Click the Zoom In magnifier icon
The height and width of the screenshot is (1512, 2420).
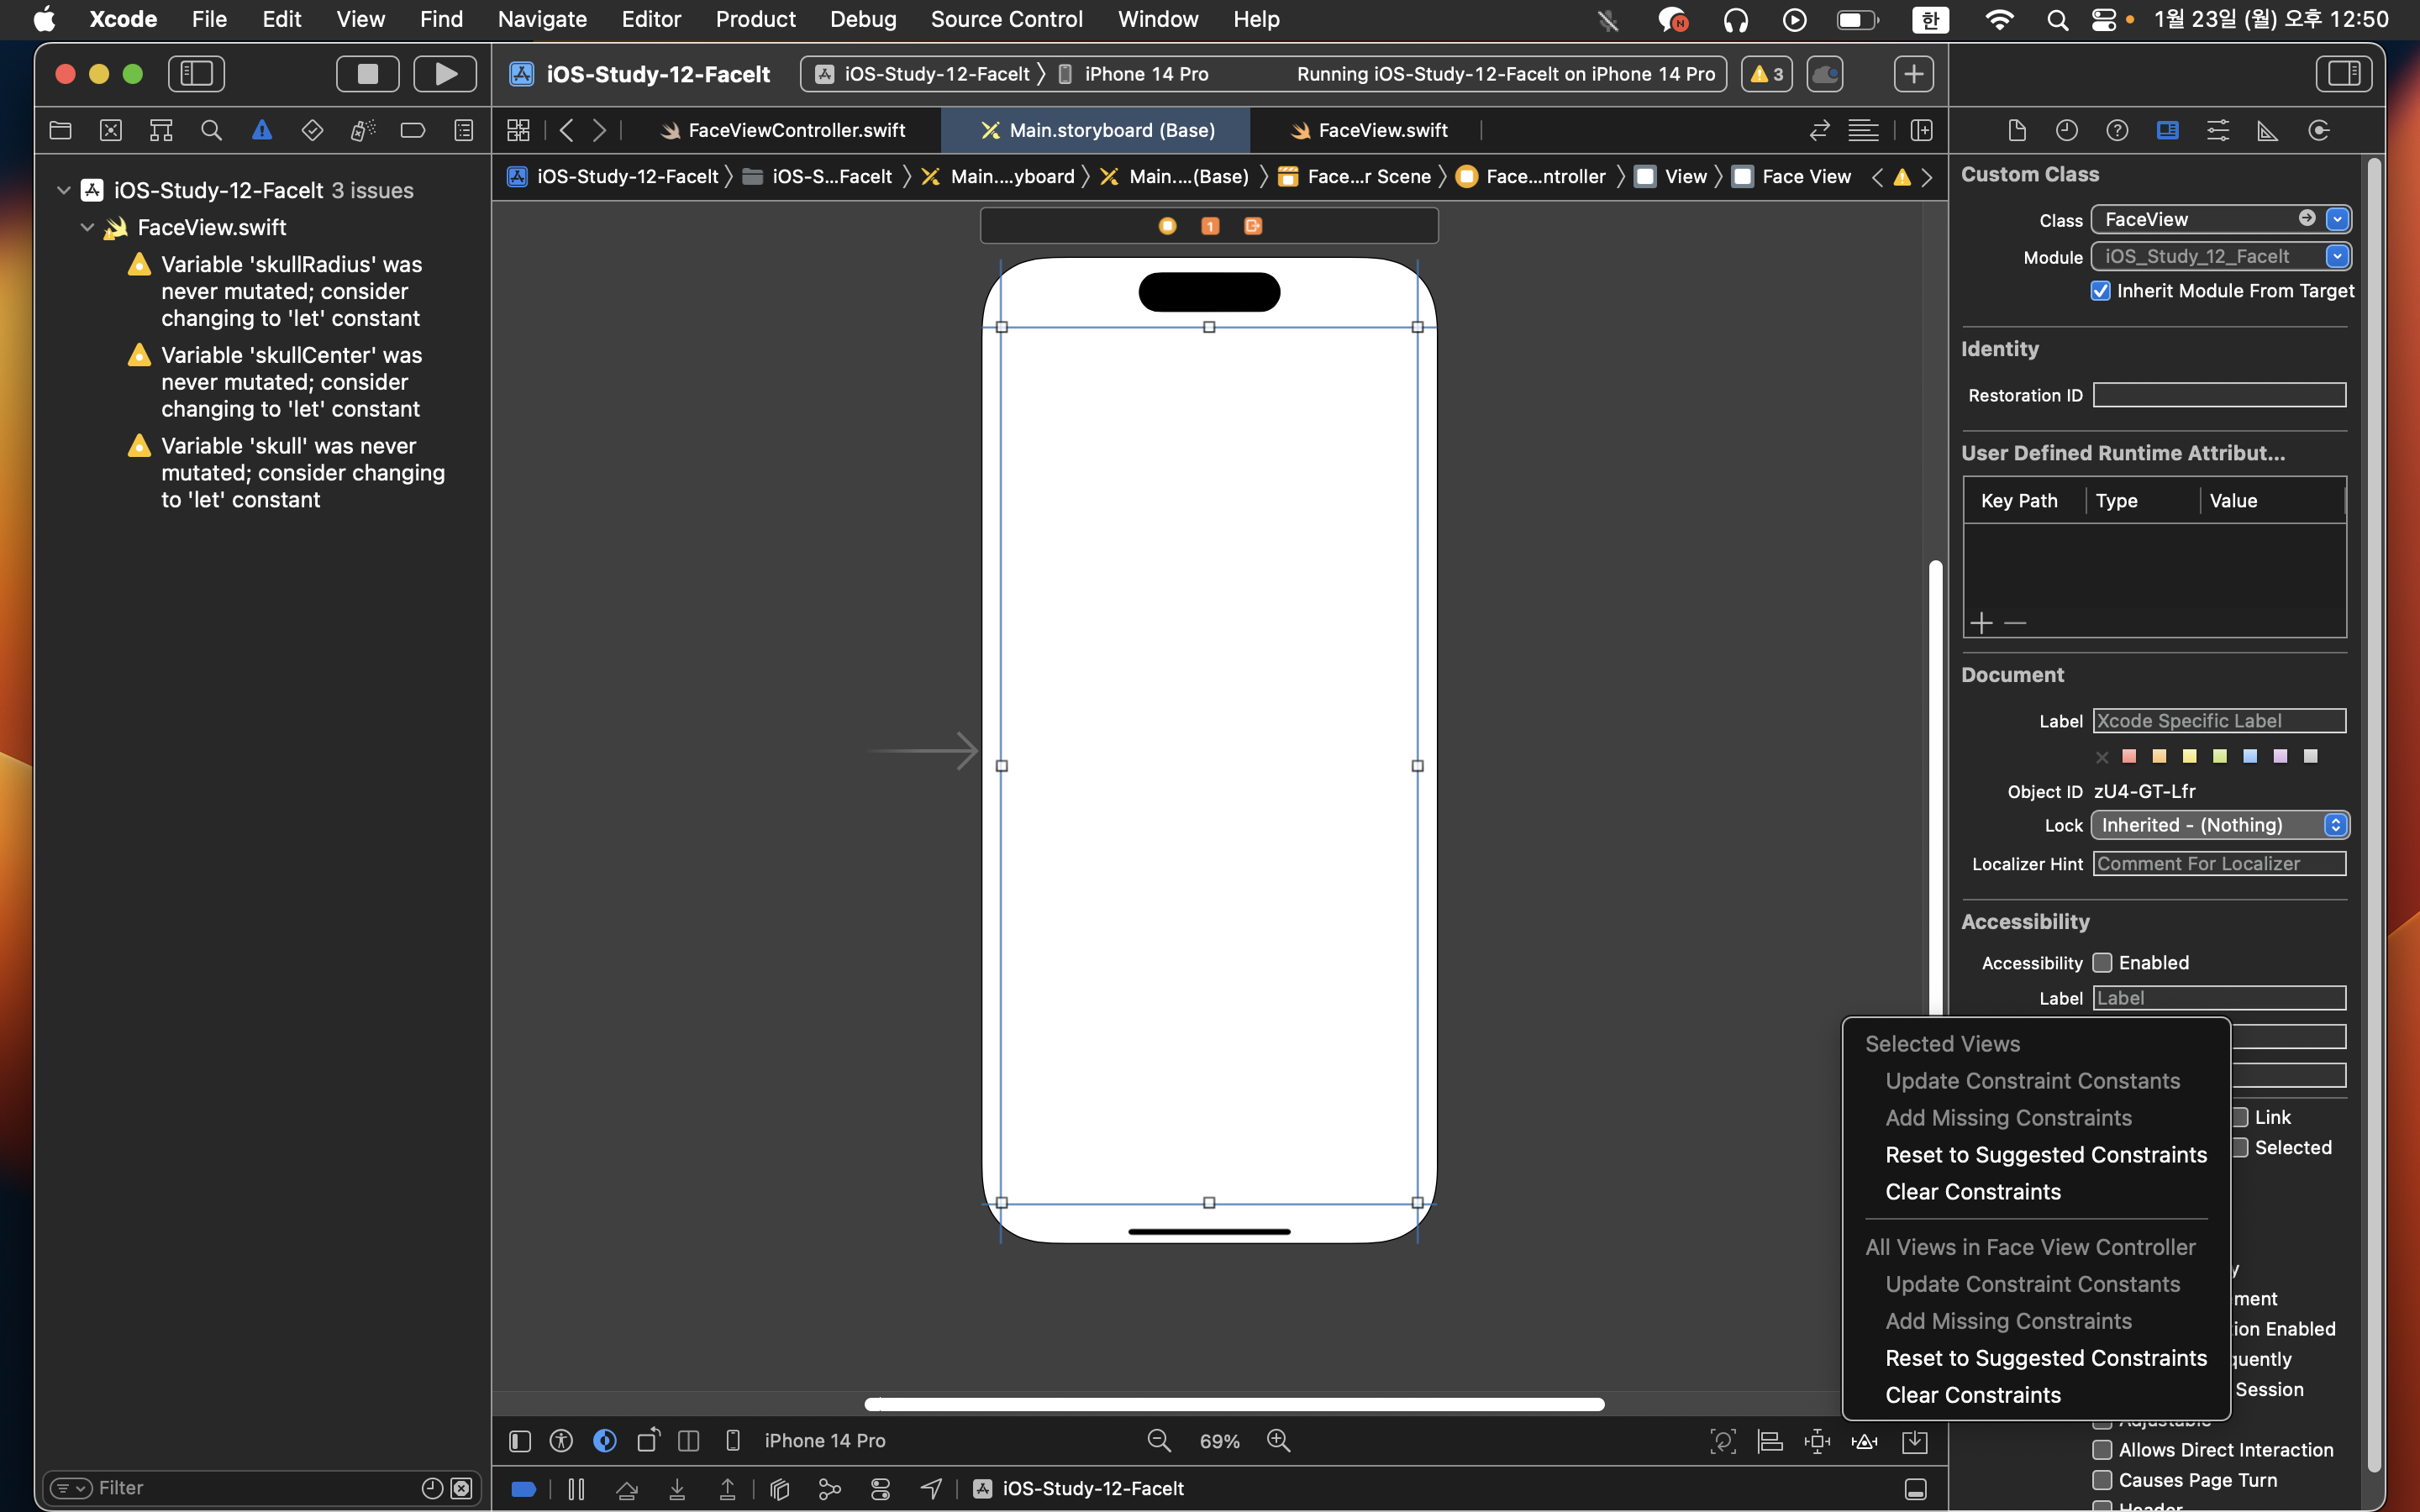click(x=1278, y=1440)
